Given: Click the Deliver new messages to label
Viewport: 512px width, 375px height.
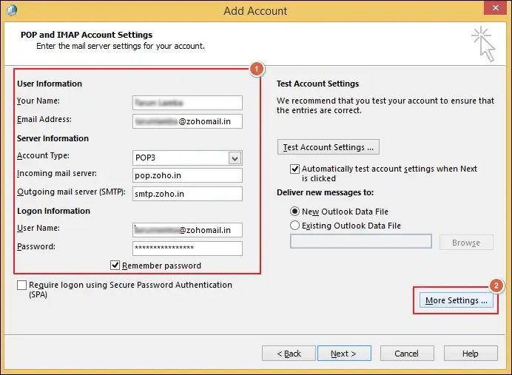Looking at the screenshot, I should tap(326, 192).
